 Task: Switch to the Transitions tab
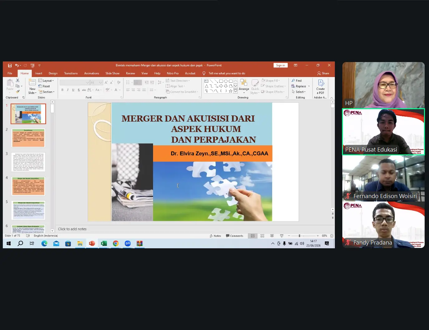coord(71,73)
